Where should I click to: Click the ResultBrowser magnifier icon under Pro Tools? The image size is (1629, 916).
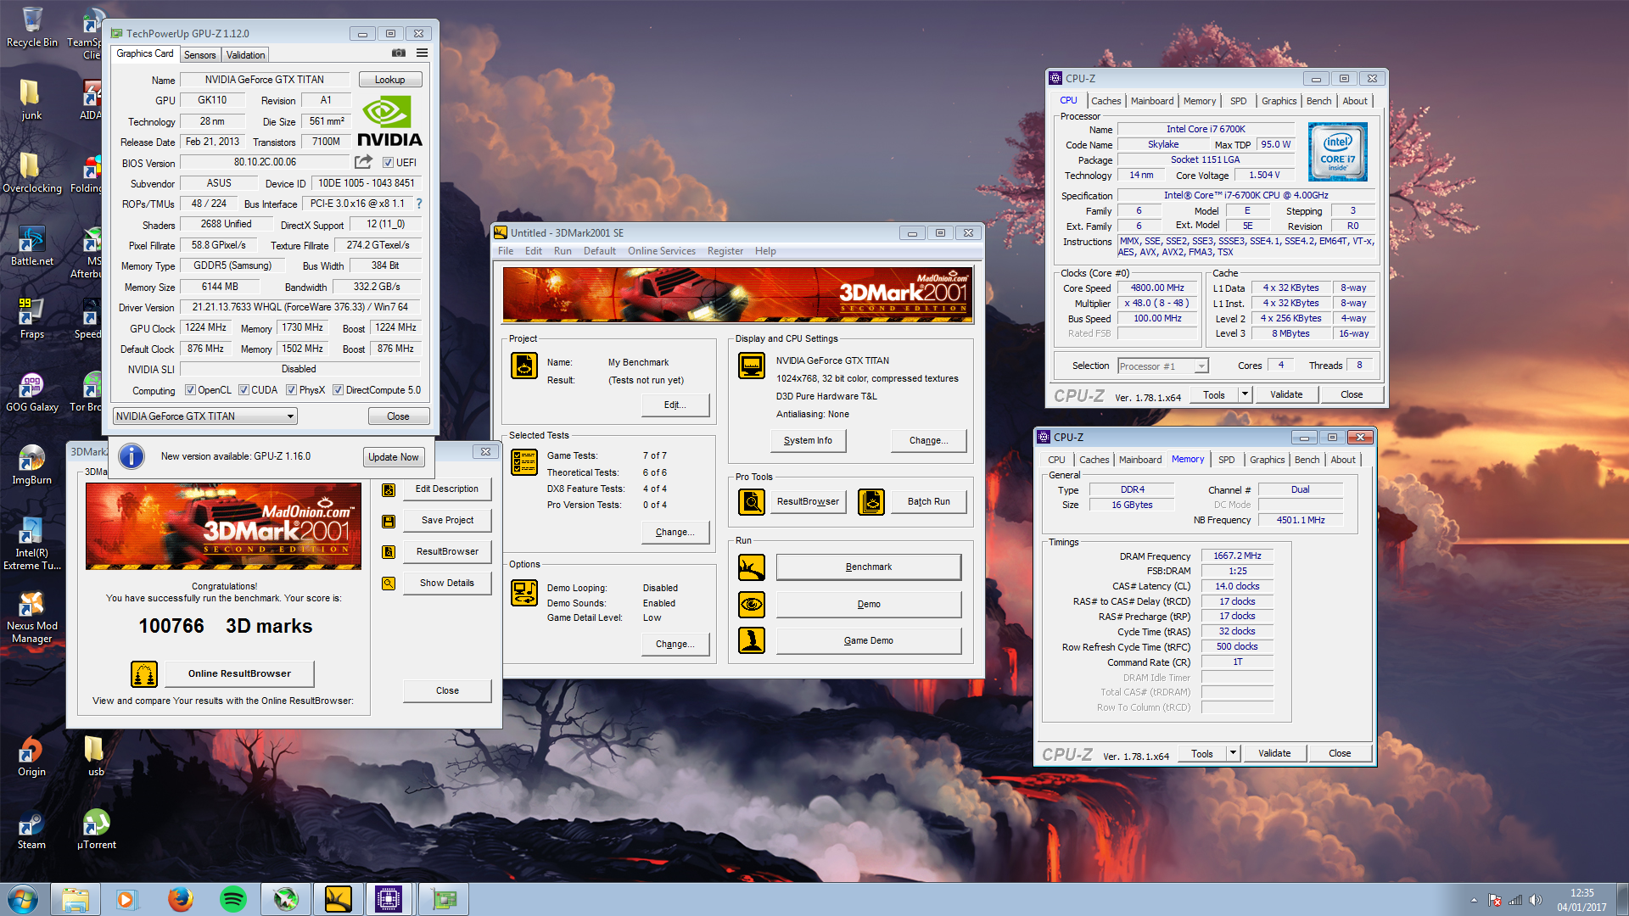(x=752, y=501)
